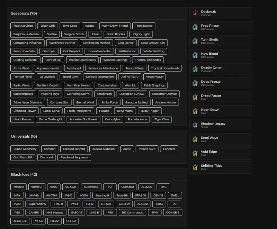Viewport: 277px width, 229px height.
Task: Select the Mask Carvings seasonal skin
Action: (x=23, y=26)
